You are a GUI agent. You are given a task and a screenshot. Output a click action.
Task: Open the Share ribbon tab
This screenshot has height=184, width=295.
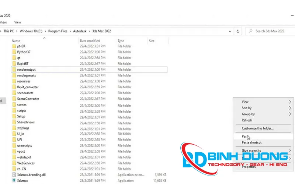[x=3, y=22]
